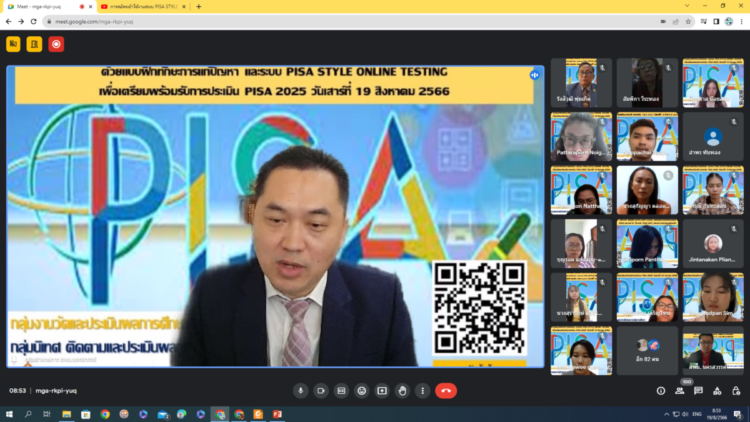Screen dimensions: 750x422
Task: Open chat with everyone icon
Action: tap(698, 391)
